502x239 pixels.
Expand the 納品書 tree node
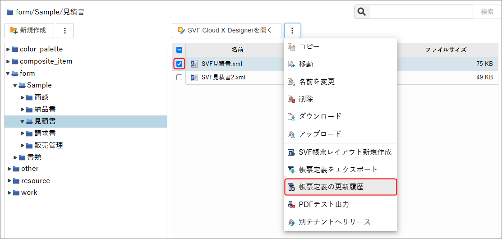pos(23,110)
